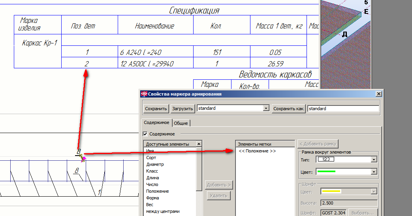Image resolution: width=412 pixels, height=216 pixels.
Task: Open the standard preset dropdown
Action: (266, 109)
